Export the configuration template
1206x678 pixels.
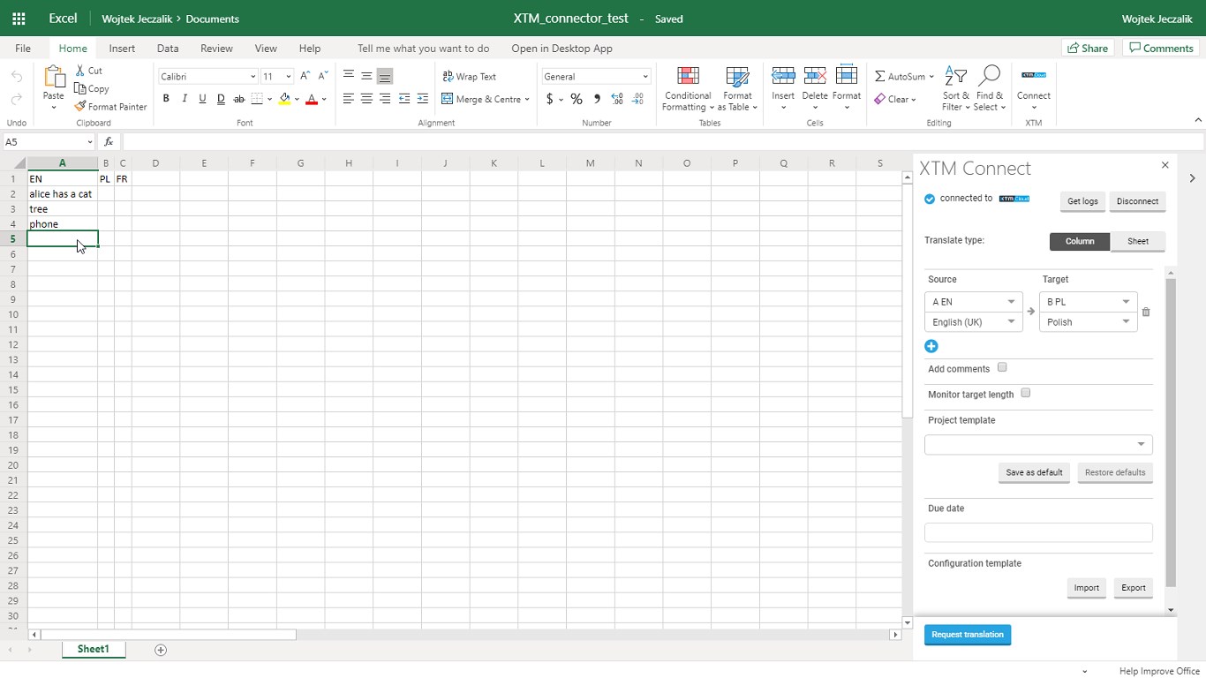pos(1134,588)
